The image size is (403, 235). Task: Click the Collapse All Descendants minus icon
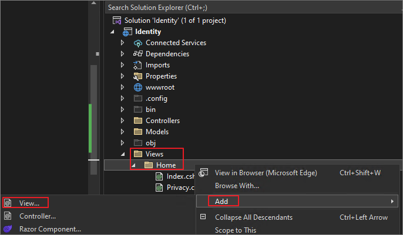(203, 217)
